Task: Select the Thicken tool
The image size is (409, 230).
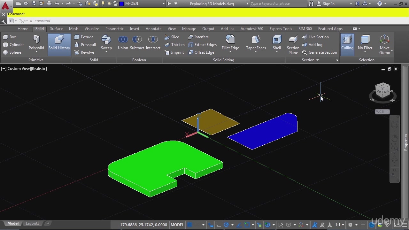Action: 174,45
